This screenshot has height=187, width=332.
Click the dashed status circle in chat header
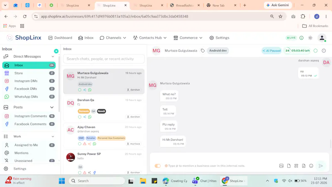click(x=315, y=51)
